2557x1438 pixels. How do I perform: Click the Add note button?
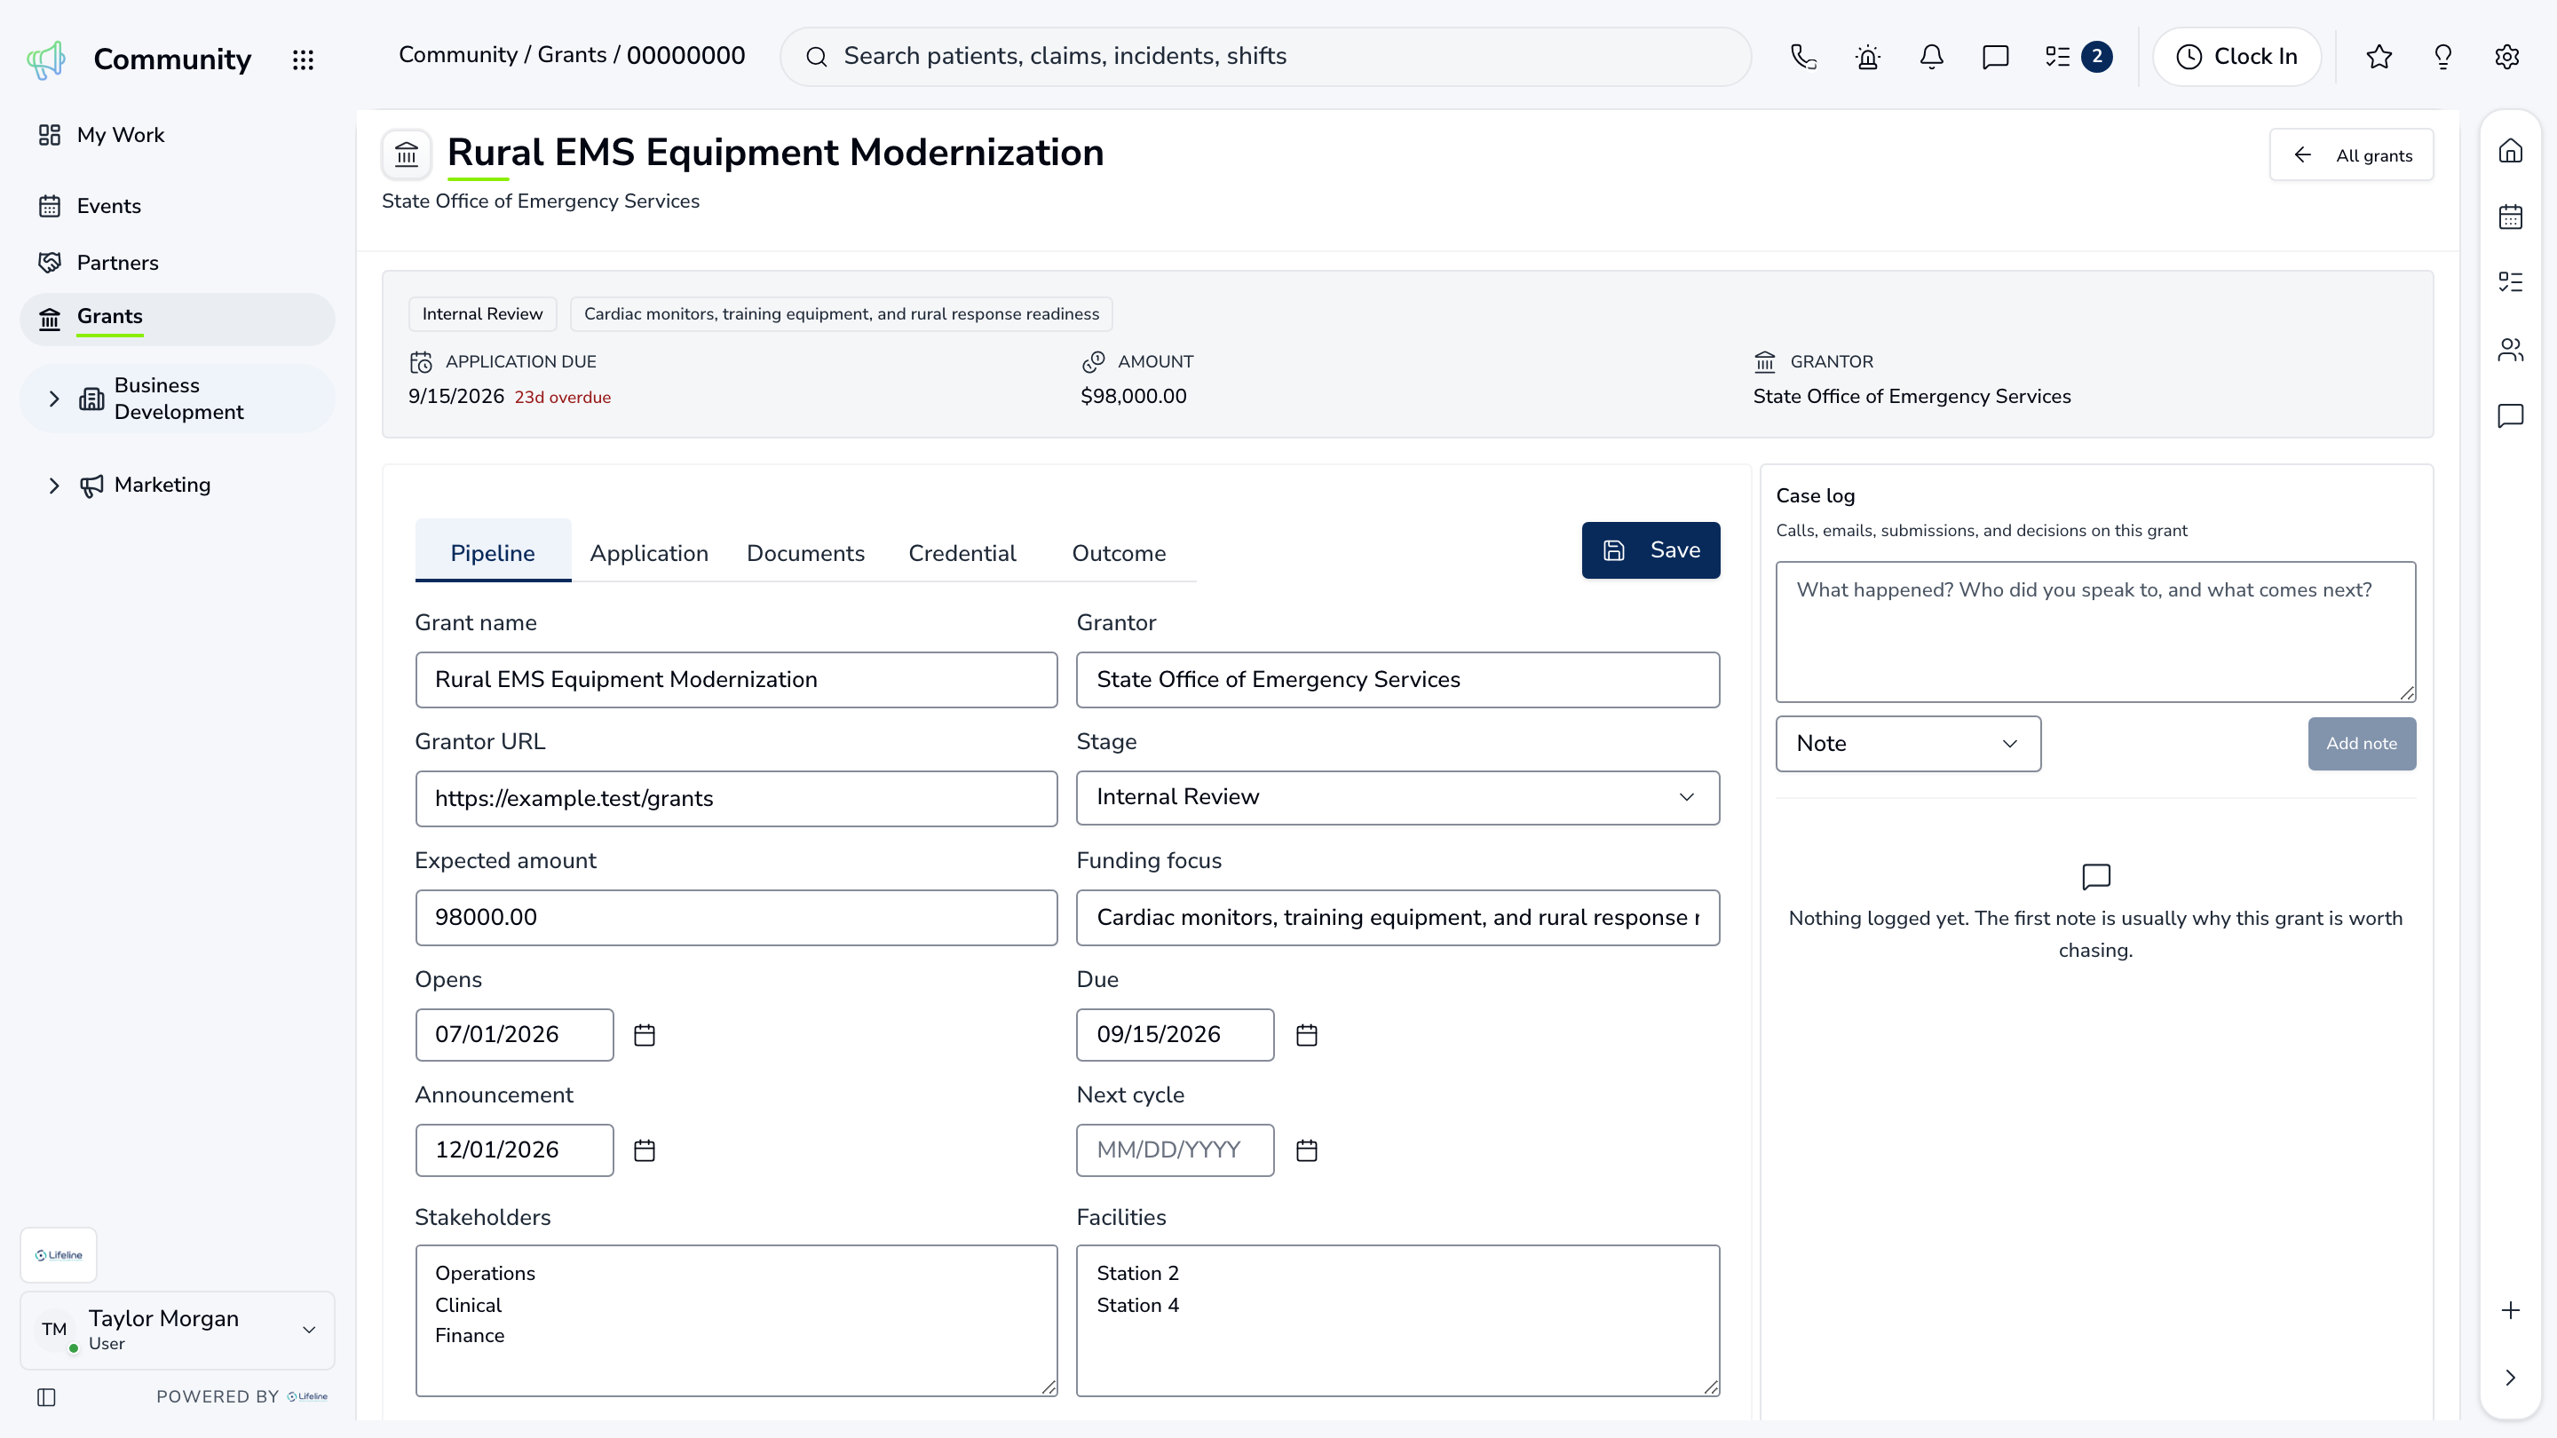(x=2362, y=743)
